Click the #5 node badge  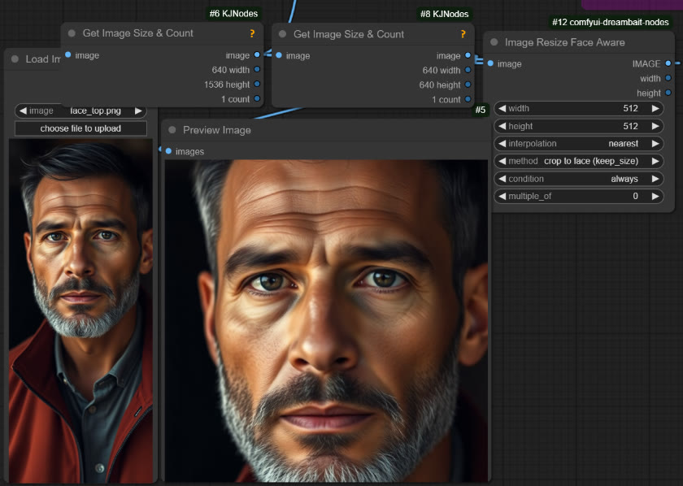pos(481,109)
